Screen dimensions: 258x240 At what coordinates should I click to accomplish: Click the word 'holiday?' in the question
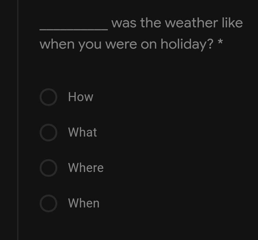(187, 44)
